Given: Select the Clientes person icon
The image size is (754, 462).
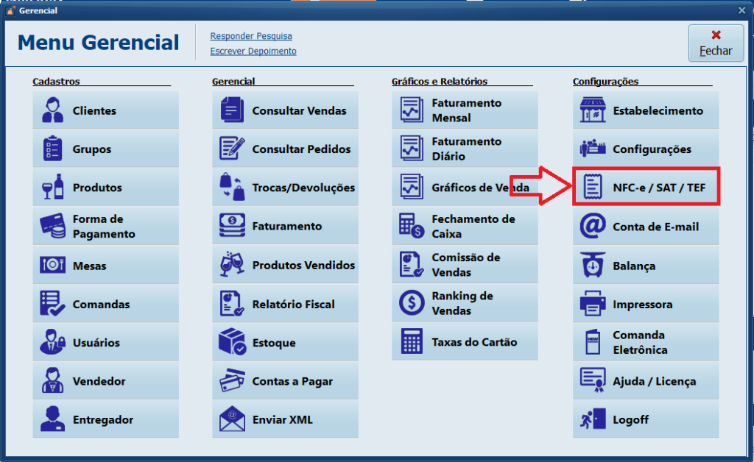Looking at the screenshot, I should (52, 110).
